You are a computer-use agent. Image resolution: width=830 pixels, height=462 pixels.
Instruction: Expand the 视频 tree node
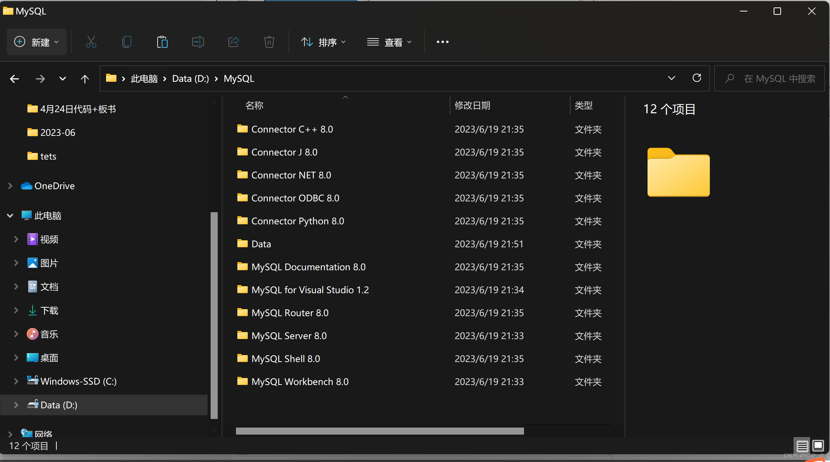pyautogui.click(x=16, y=239)
